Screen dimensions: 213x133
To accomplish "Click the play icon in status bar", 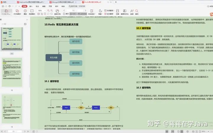I will (x=188, y=131).
